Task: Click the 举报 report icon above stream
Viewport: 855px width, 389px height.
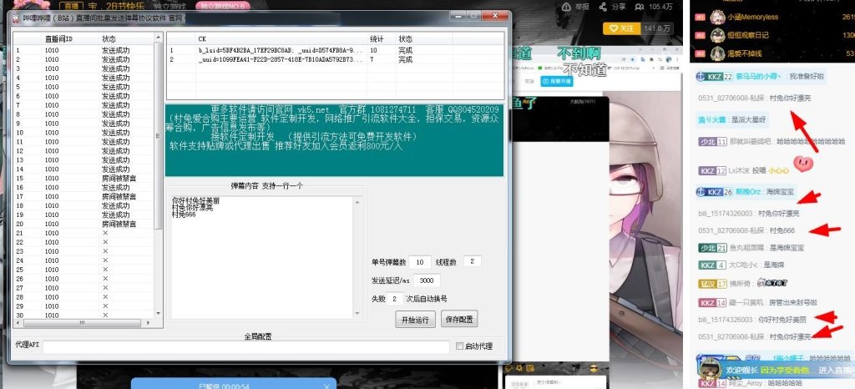Action: [x=568, y=7]
